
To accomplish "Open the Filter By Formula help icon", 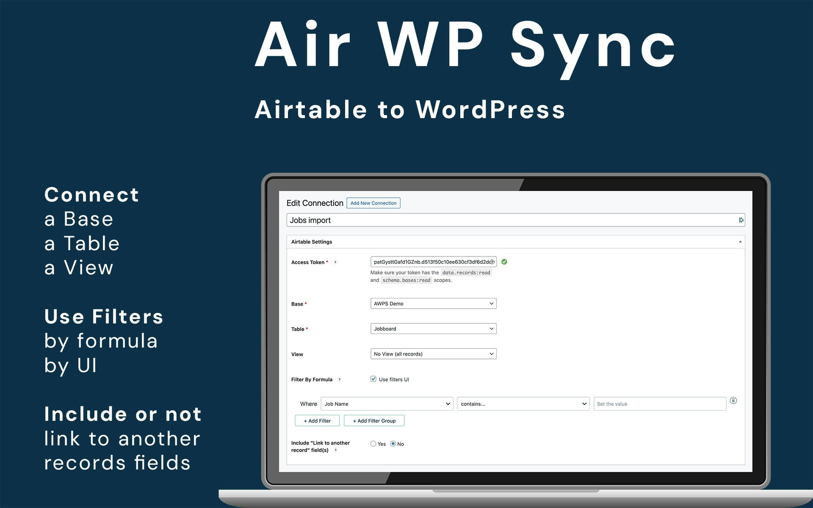I will 339,380.
